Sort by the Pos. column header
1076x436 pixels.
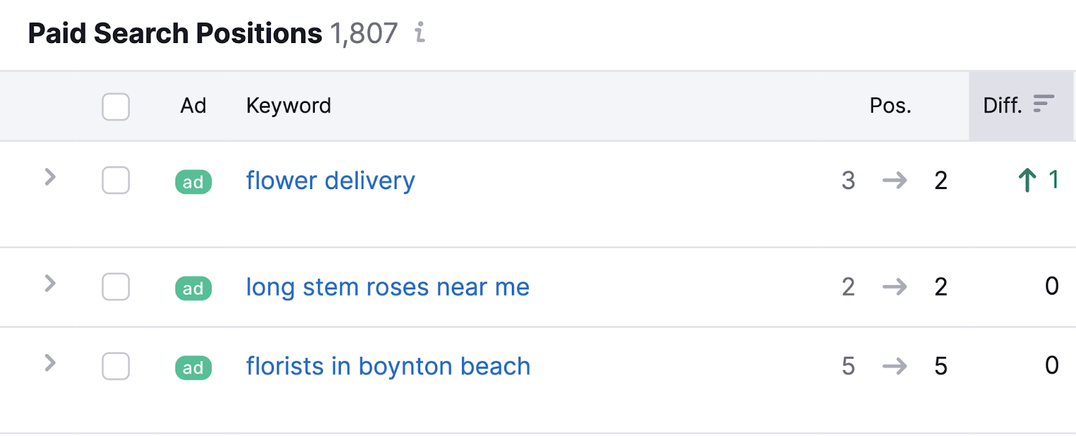point(890,106)
